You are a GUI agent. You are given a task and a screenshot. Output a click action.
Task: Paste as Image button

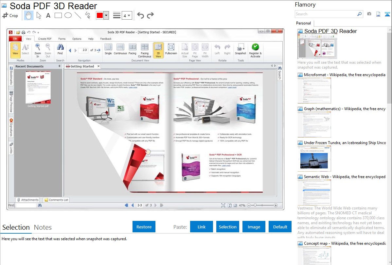point(254,227)
